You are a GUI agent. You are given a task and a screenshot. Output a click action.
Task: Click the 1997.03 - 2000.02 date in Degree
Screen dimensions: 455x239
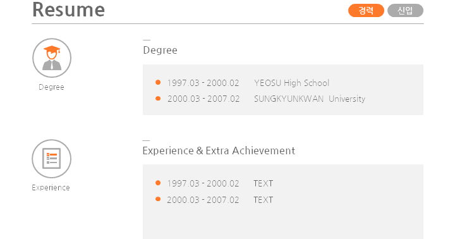click(x=203, y=83)
